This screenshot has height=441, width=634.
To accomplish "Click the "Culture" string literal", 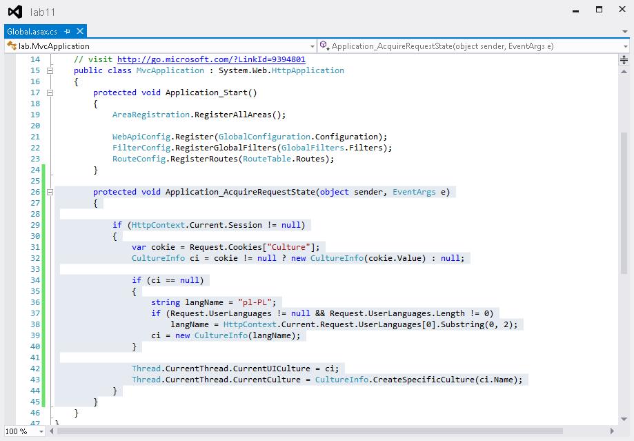I will click(x=288, y=247).
